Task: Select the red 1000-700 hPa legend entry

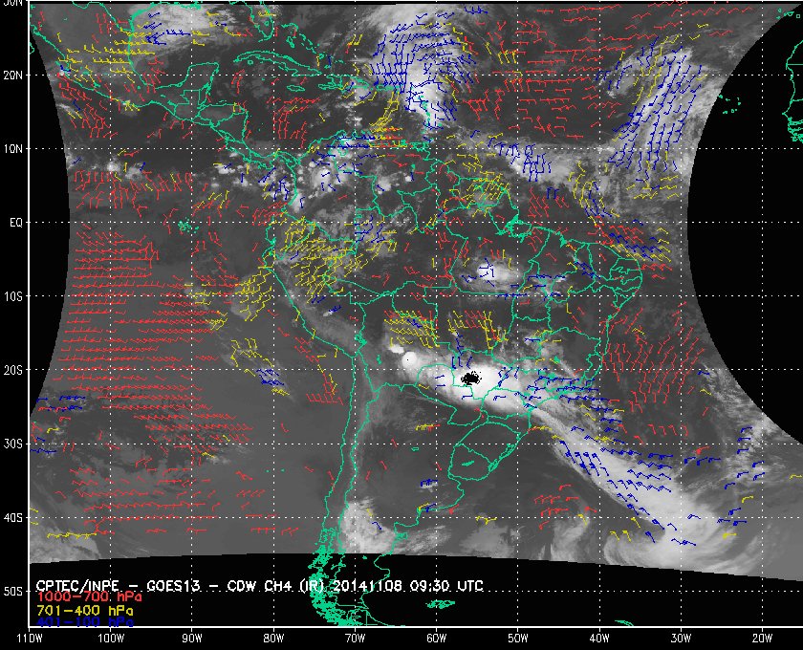Action: (89, 597)
